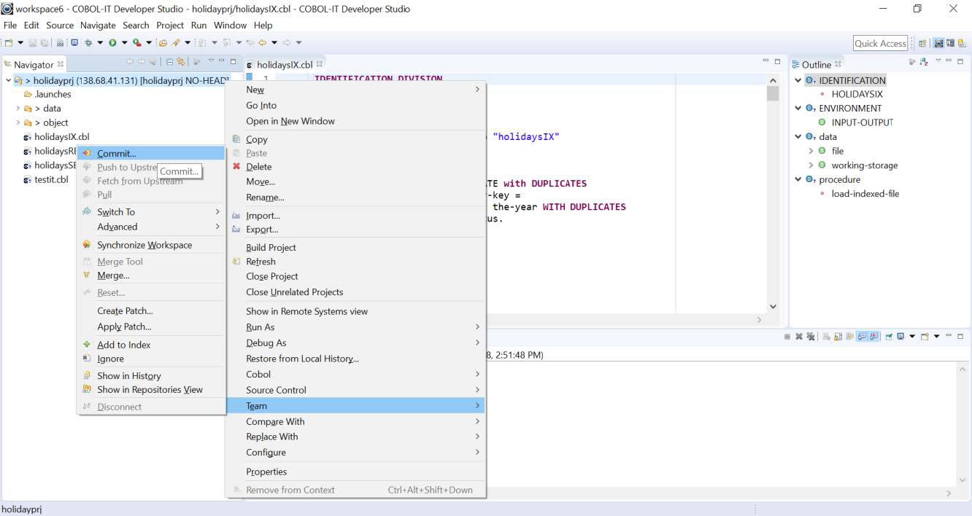Click the New wizard icon in the main toolbar
The width and height of the screenshot is (972, 516).
[9, 43]
